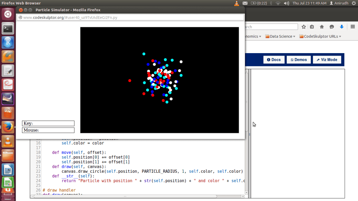Click the black particle simulation canvas
This screenshot has width=358, height=201.
click(x=159, y=80)
